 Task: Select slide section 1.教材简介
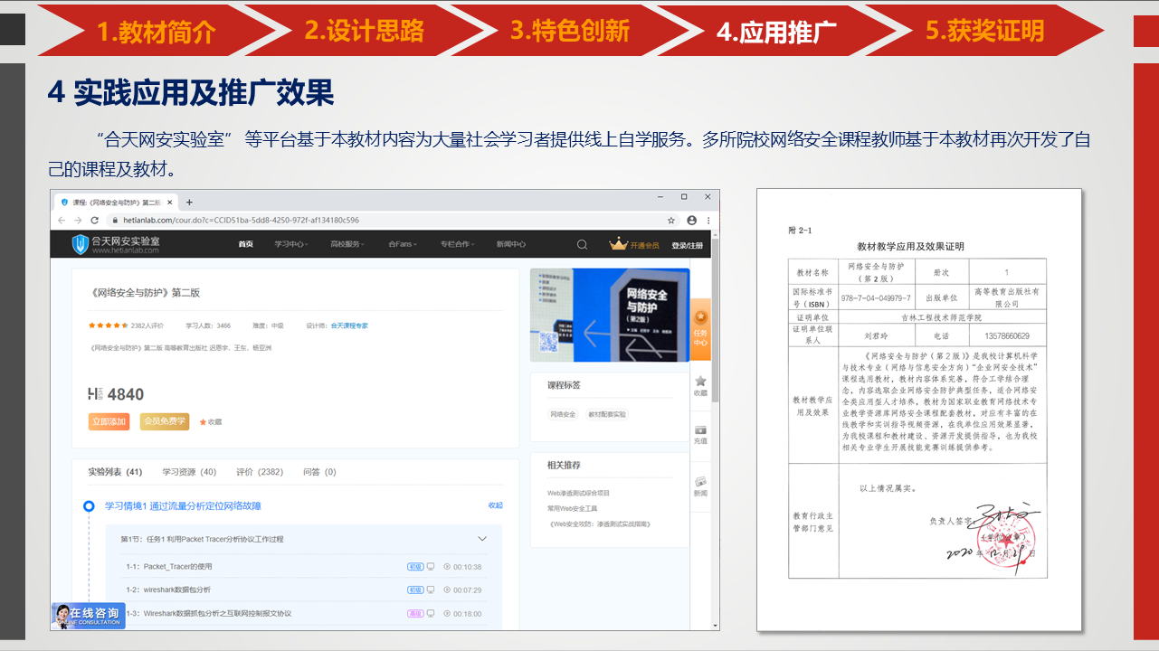156,31
